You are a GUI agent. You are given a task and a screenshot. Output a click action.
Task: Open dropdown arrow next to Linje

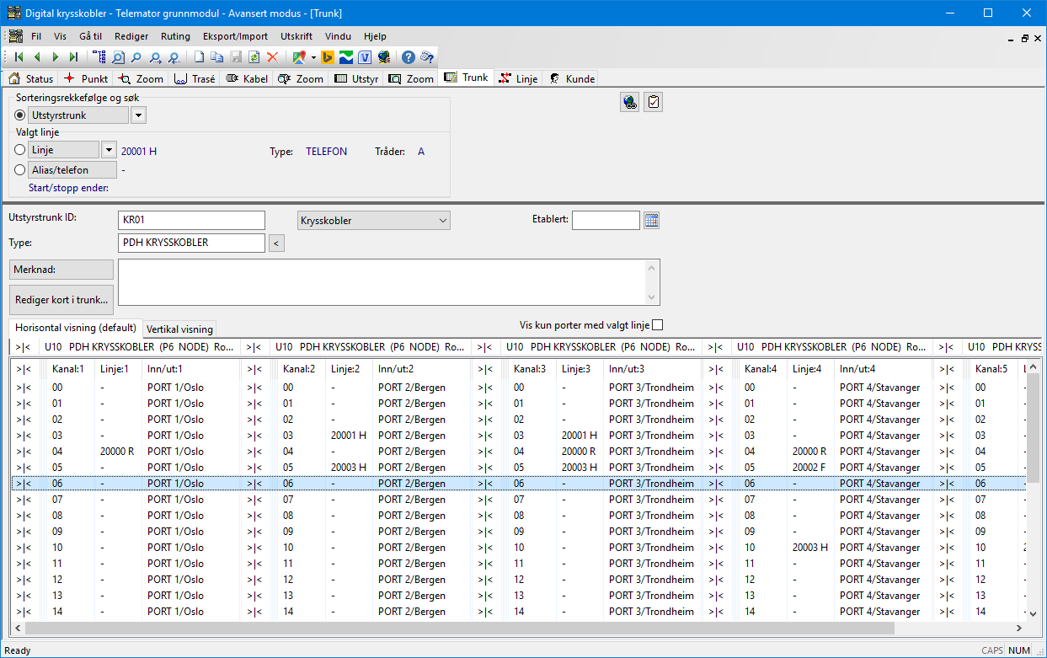click(109, 150)
